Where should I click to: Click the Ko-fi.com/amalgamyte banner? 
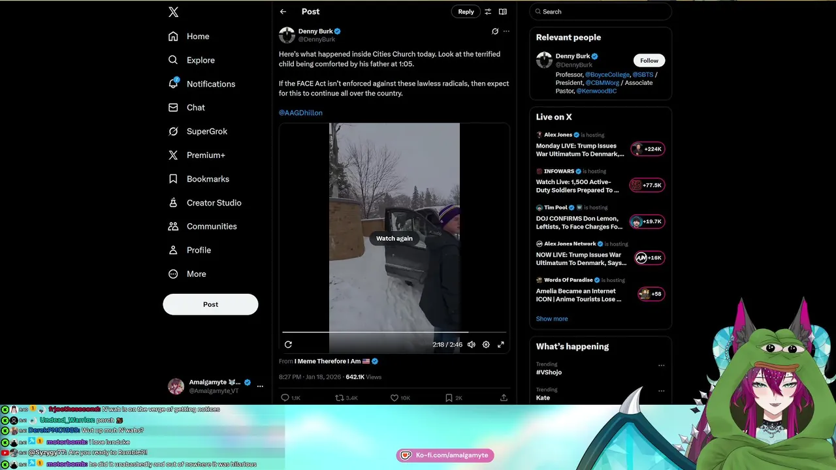tap(445, 455)
